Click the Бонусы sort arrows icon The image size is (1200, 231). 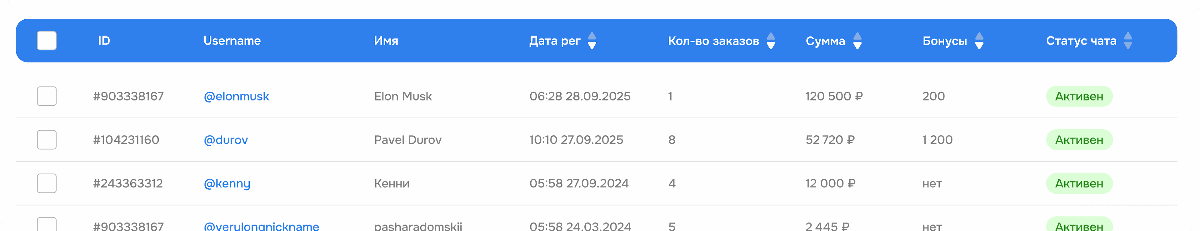(979, 41)
